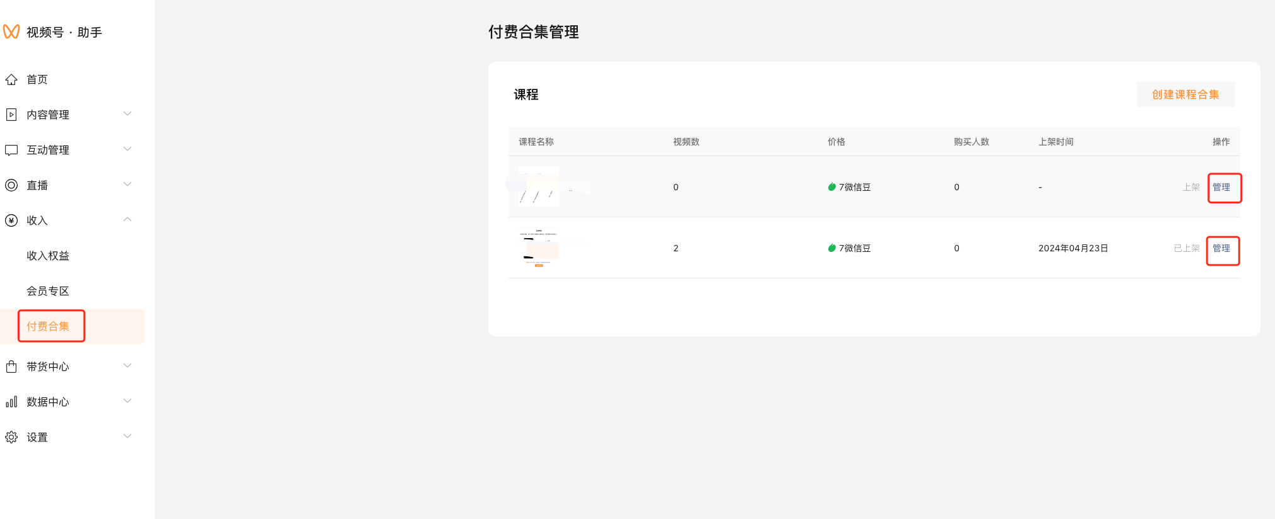Click 7微信豆 price in the first row

(855, 187)
